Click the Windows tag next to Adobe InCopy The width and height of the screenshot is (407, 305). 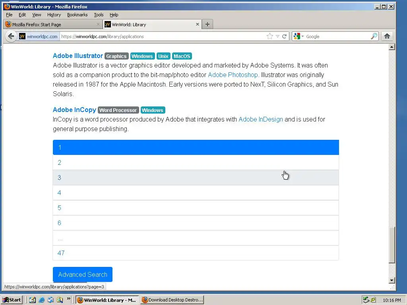tap(153, 110)
